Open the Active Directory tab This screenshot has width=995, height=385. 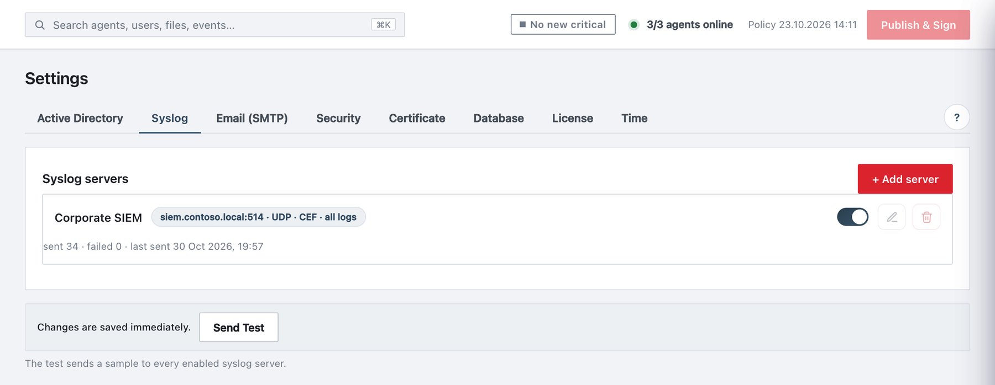pyautogui.click(x=80, y=118)
